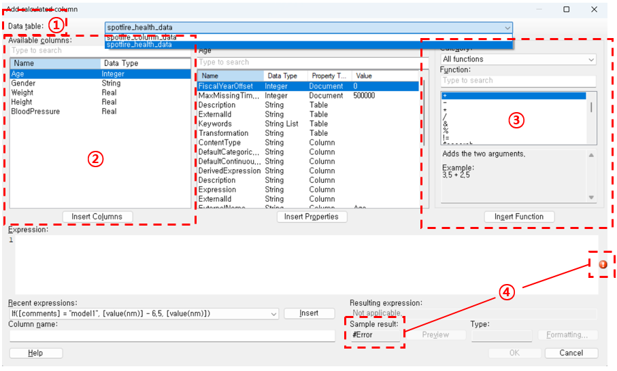Open Help for this dialog
Screen dimensions: 617x371
(x=35, y=353)
